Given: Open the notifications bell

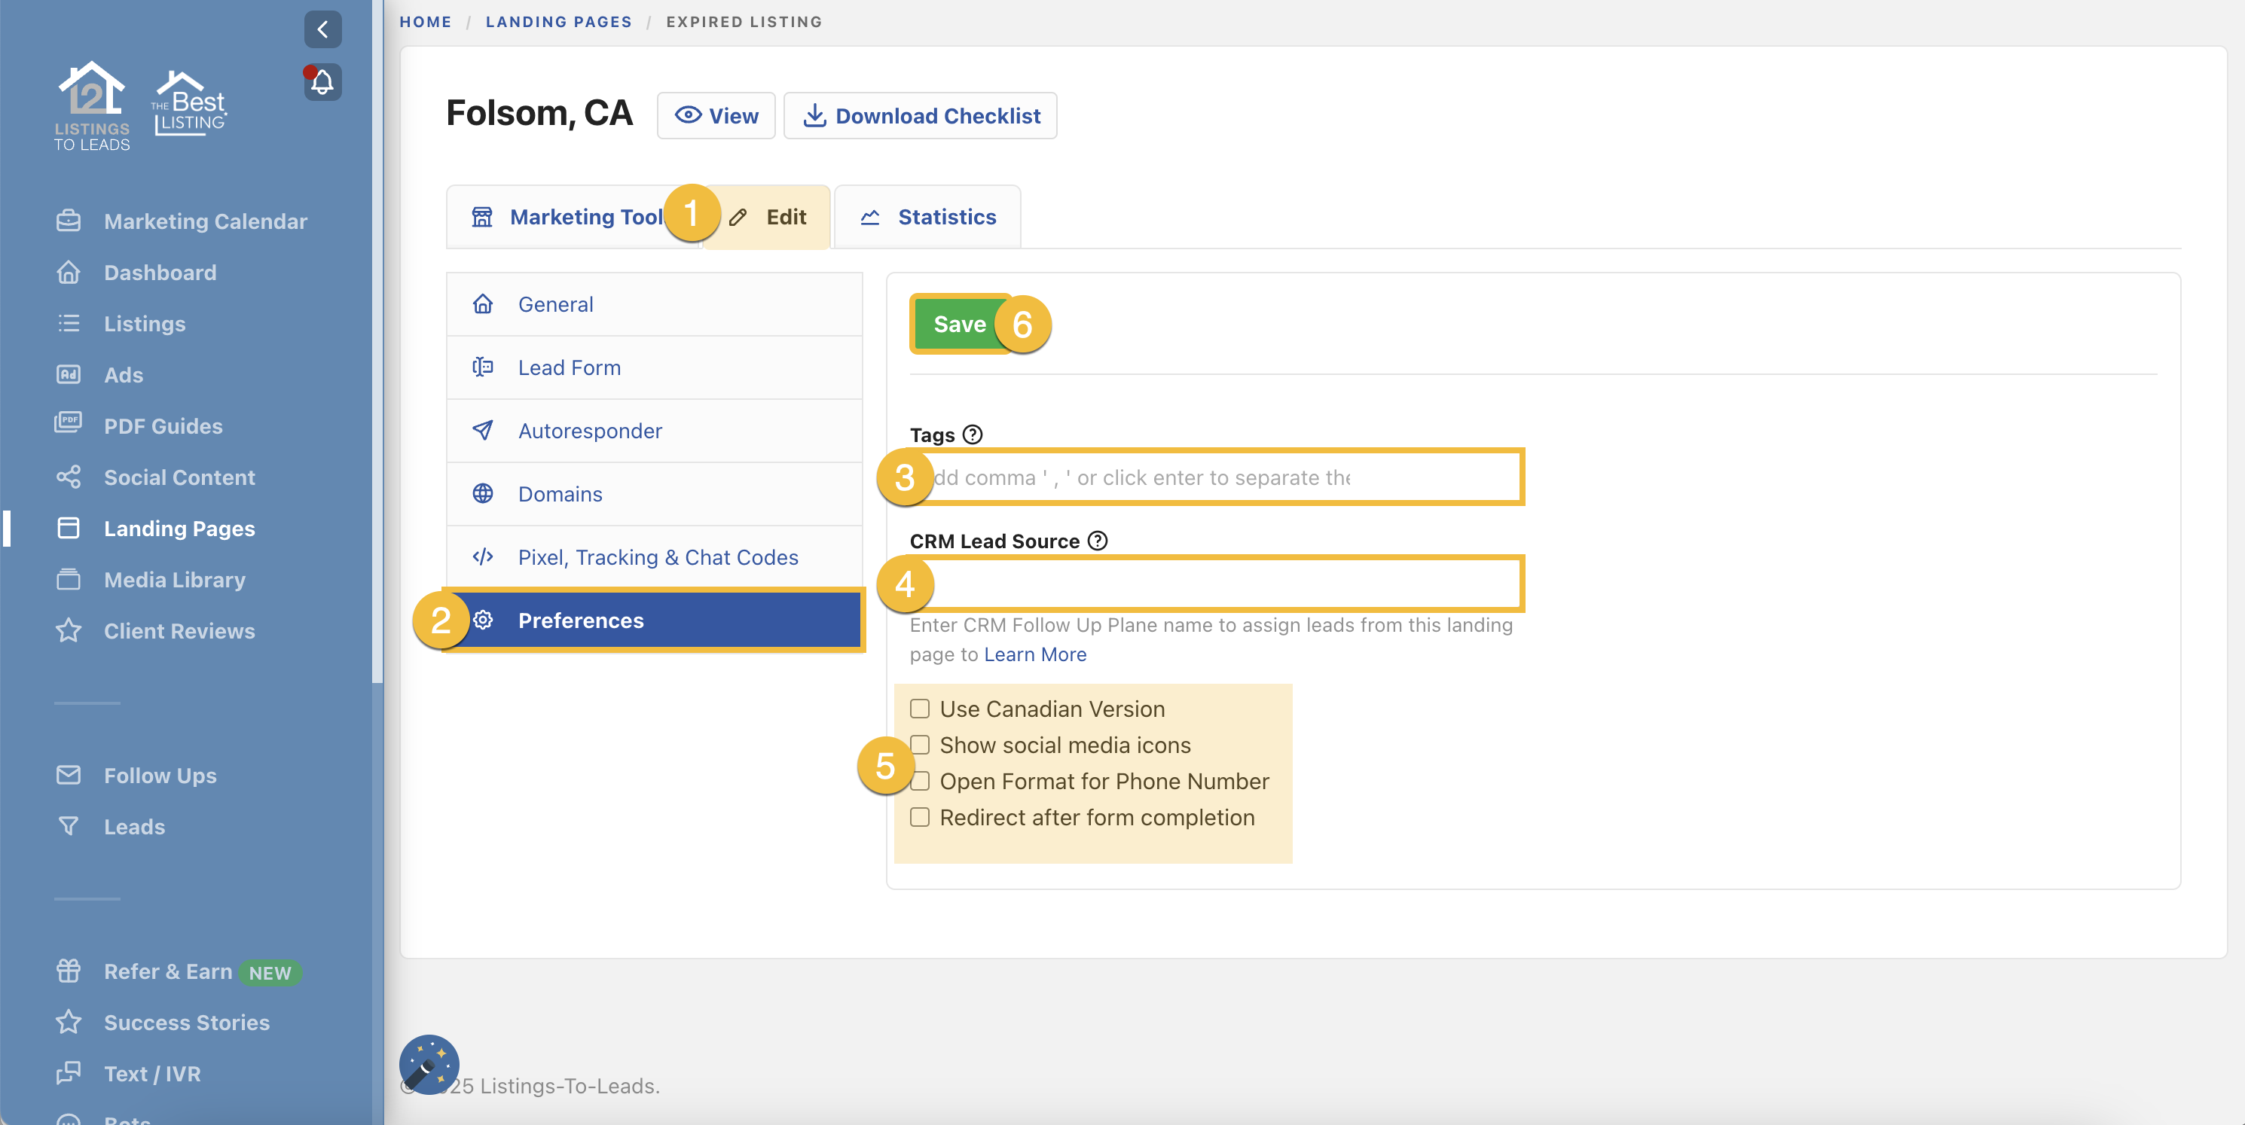Looking at the screenshot, I should (x=322, y=83).
